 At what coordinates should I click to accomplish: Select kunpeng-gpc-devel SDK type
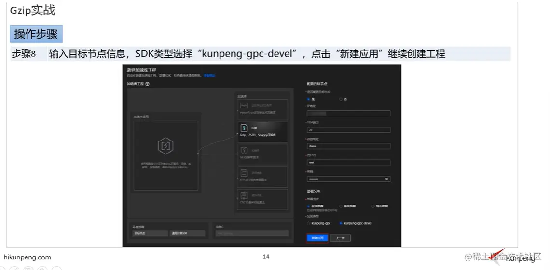pos(341,223)
